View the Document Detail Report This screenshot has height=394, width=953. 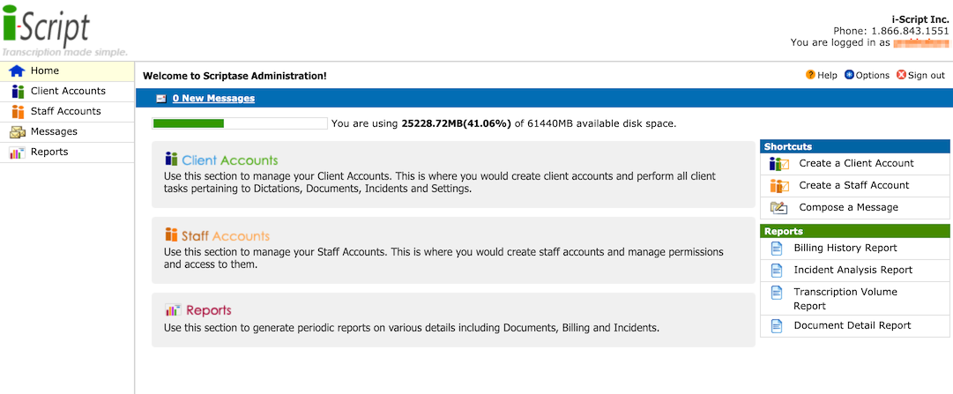(x=852, y=325)
